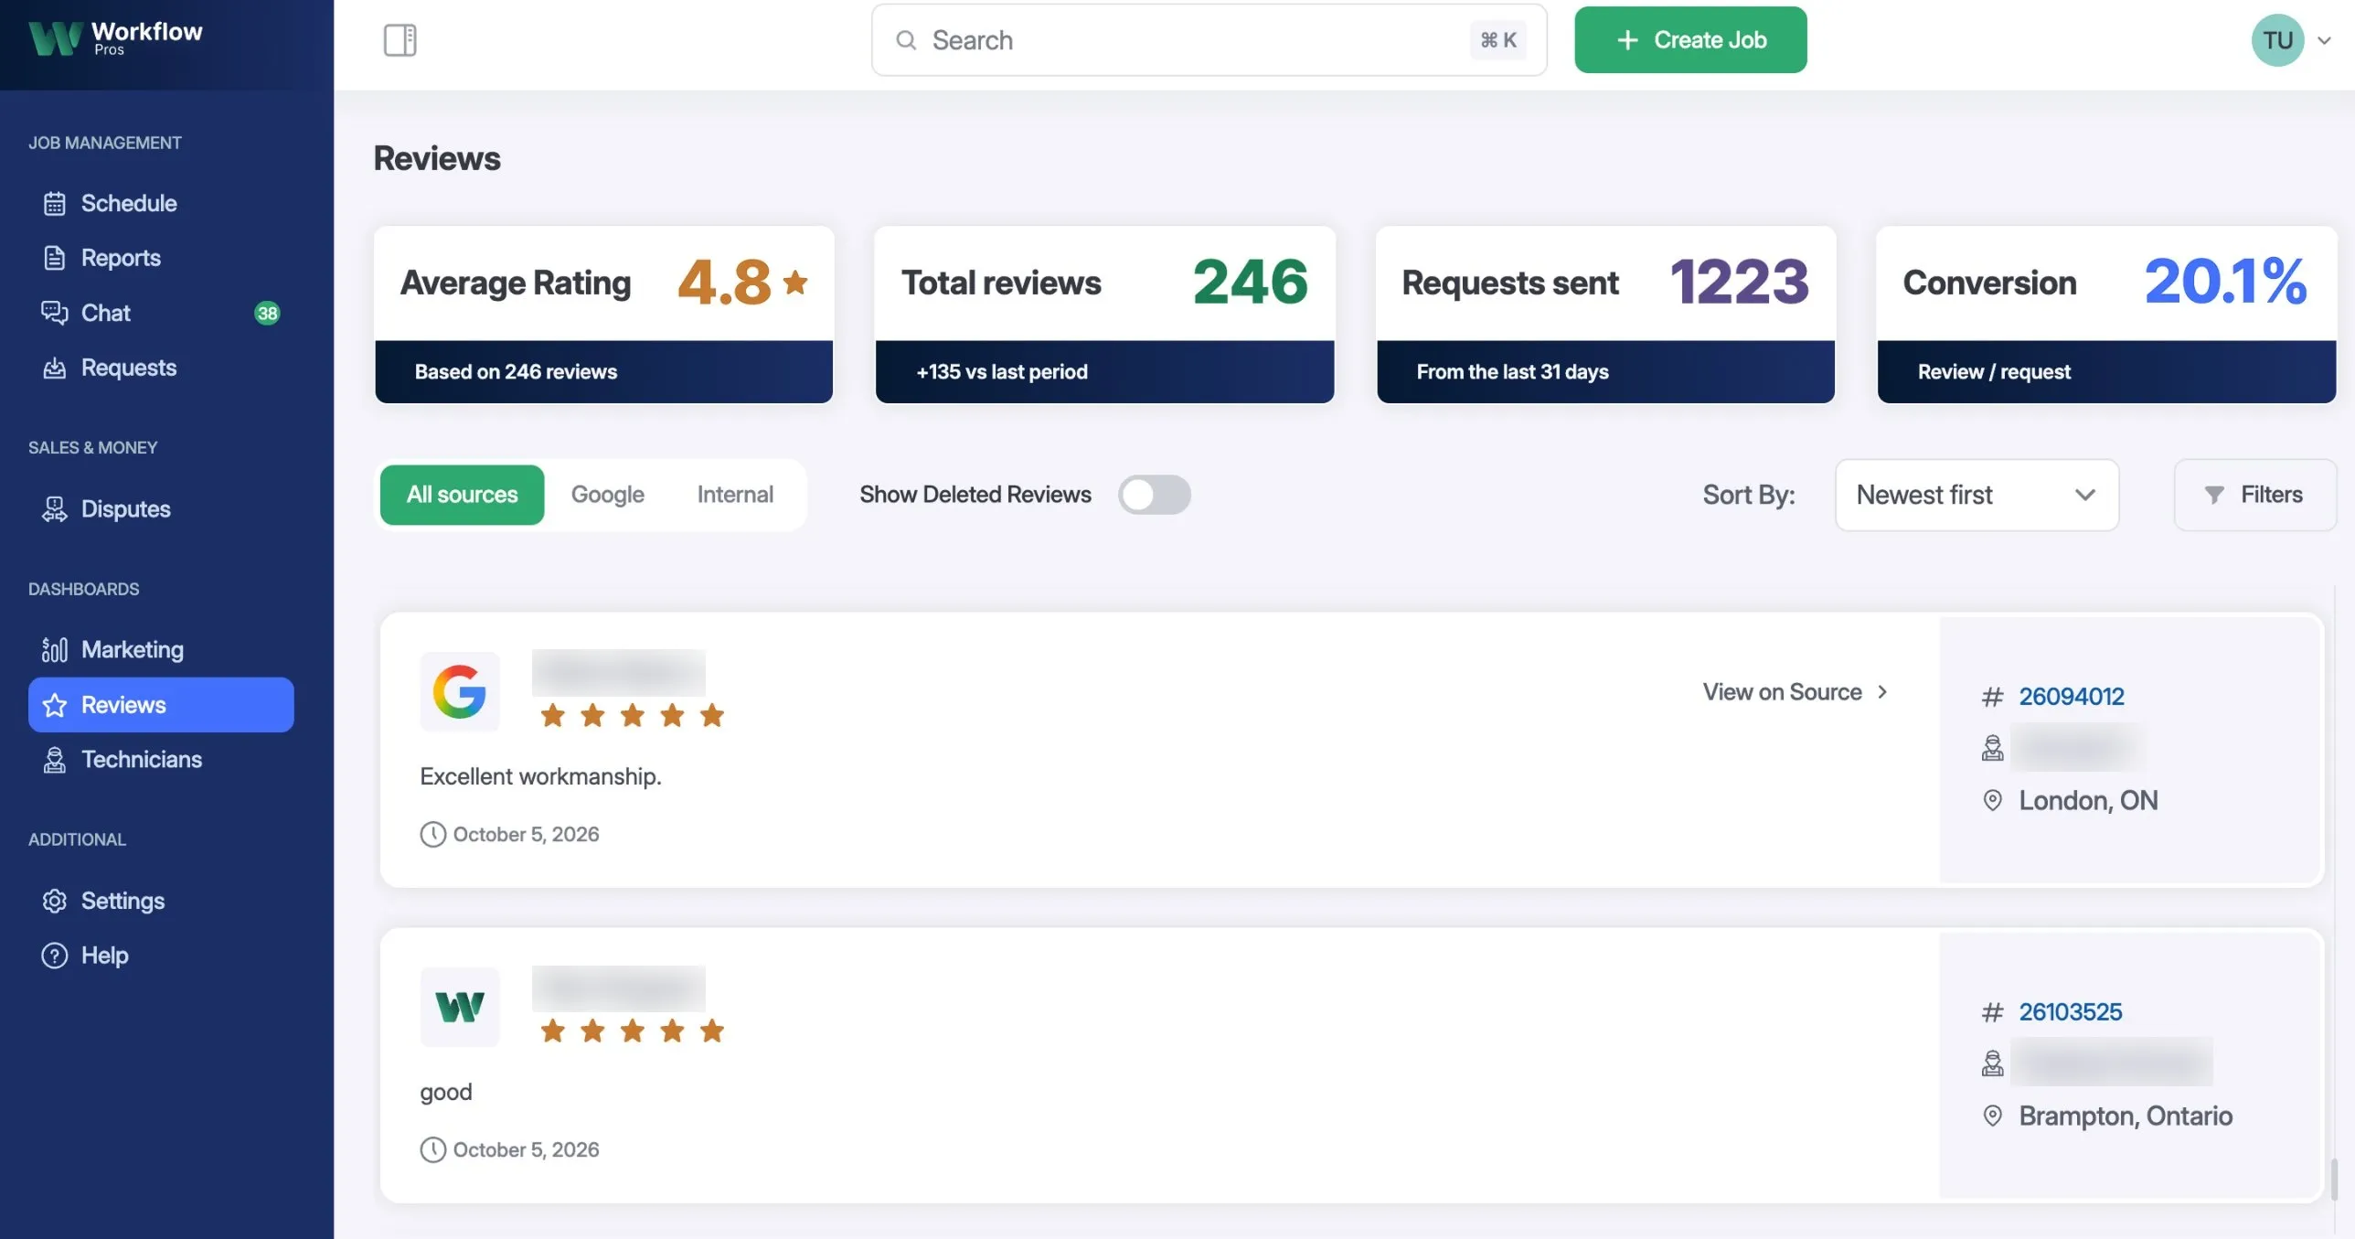
Task: Switch to the Google tab
Action: click(607, 495)
